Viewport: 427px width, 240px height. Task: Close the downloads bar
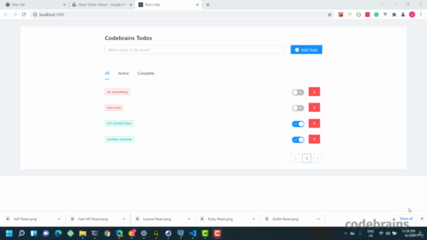[422, 219]
